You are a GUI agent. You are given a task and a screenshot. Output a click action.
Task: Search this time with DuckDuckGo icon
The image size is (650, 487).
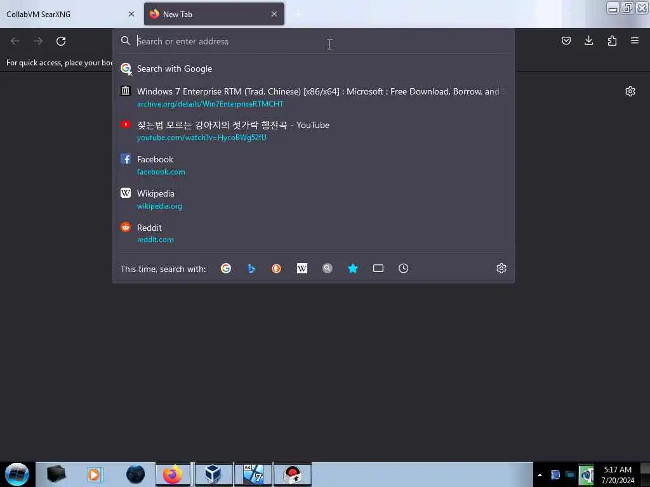pyautogui.click(x=277, y=268)
